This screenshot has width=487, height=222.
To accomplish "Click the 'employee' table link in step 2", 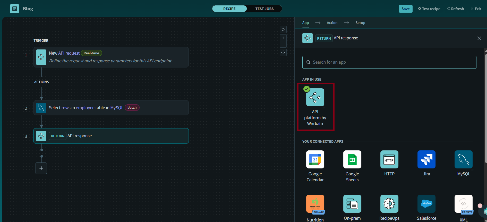I will point(85,108).
